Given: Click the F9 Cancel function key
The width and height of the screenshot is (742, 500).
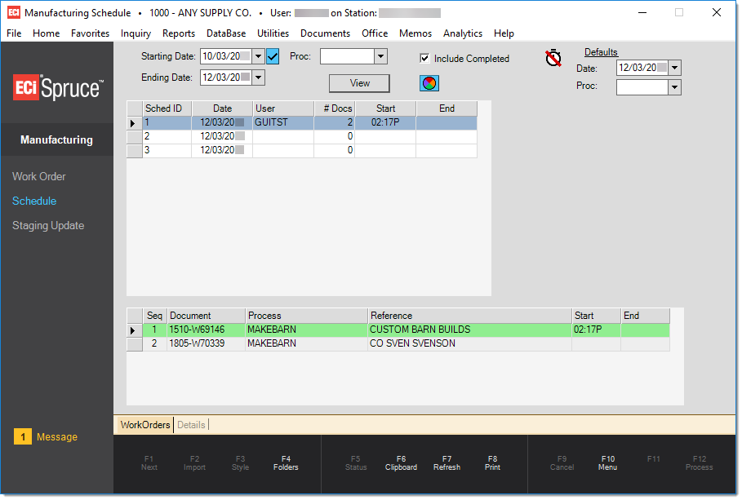Looking at the screenshot, I should 562,462.
